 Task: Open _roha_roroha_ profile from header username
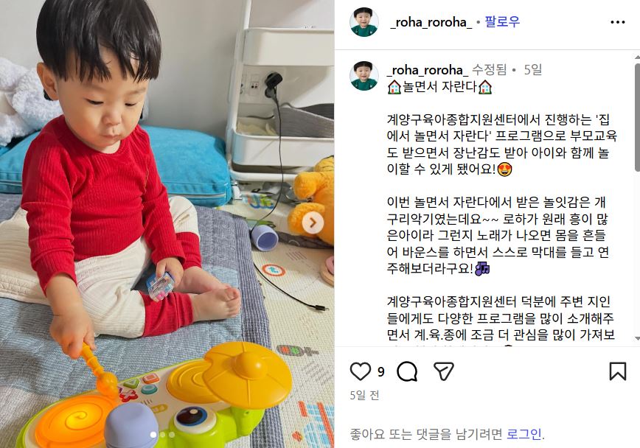click(x=431, y=22)
